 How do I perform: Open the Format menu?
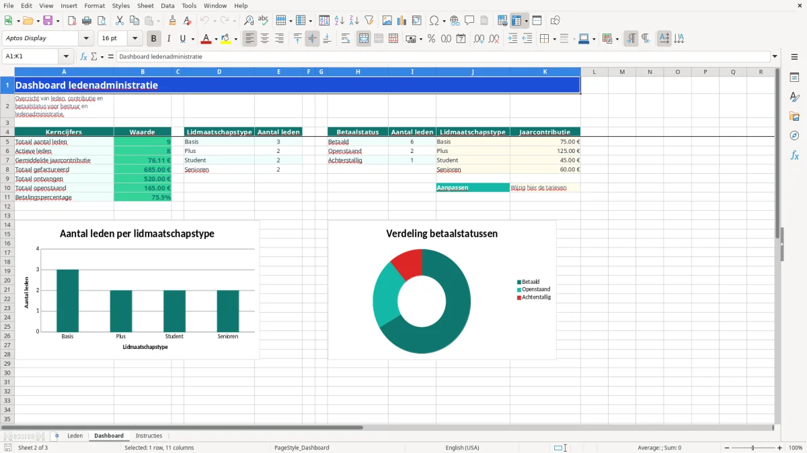pos(94,5)
